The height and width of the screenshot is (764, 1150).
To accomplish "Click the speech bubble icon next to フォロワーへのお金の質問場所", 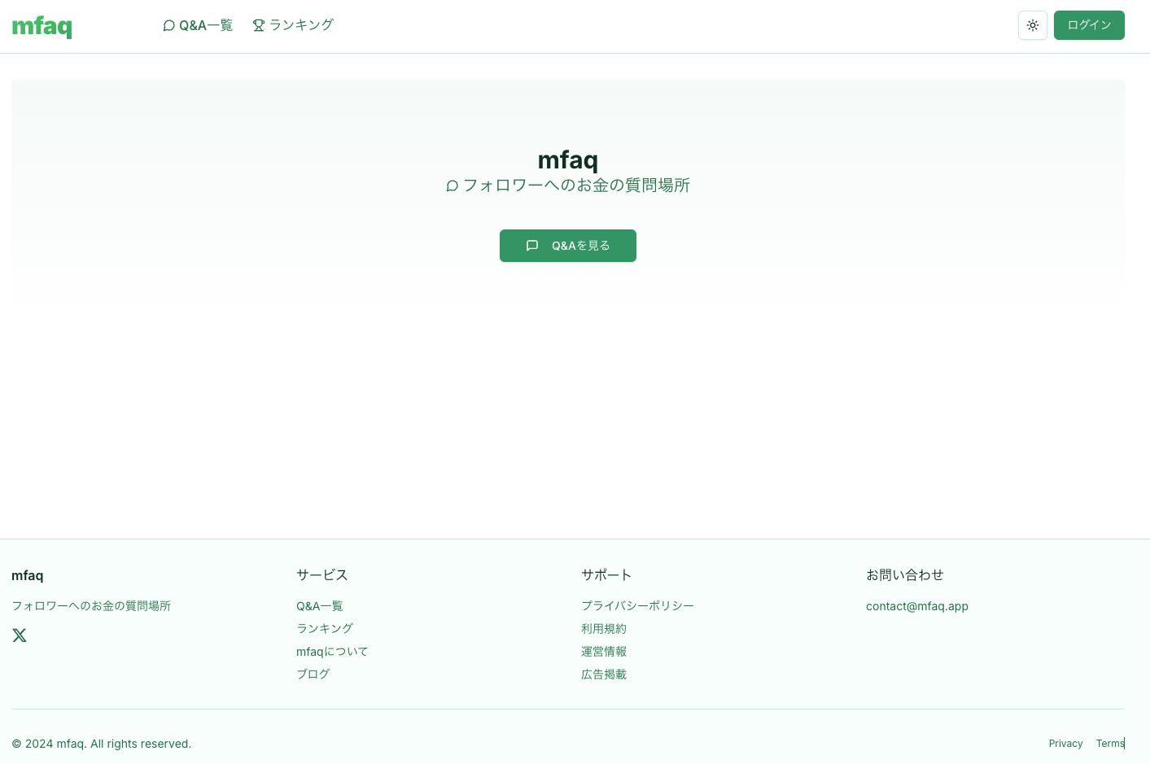I will (452, 186).
